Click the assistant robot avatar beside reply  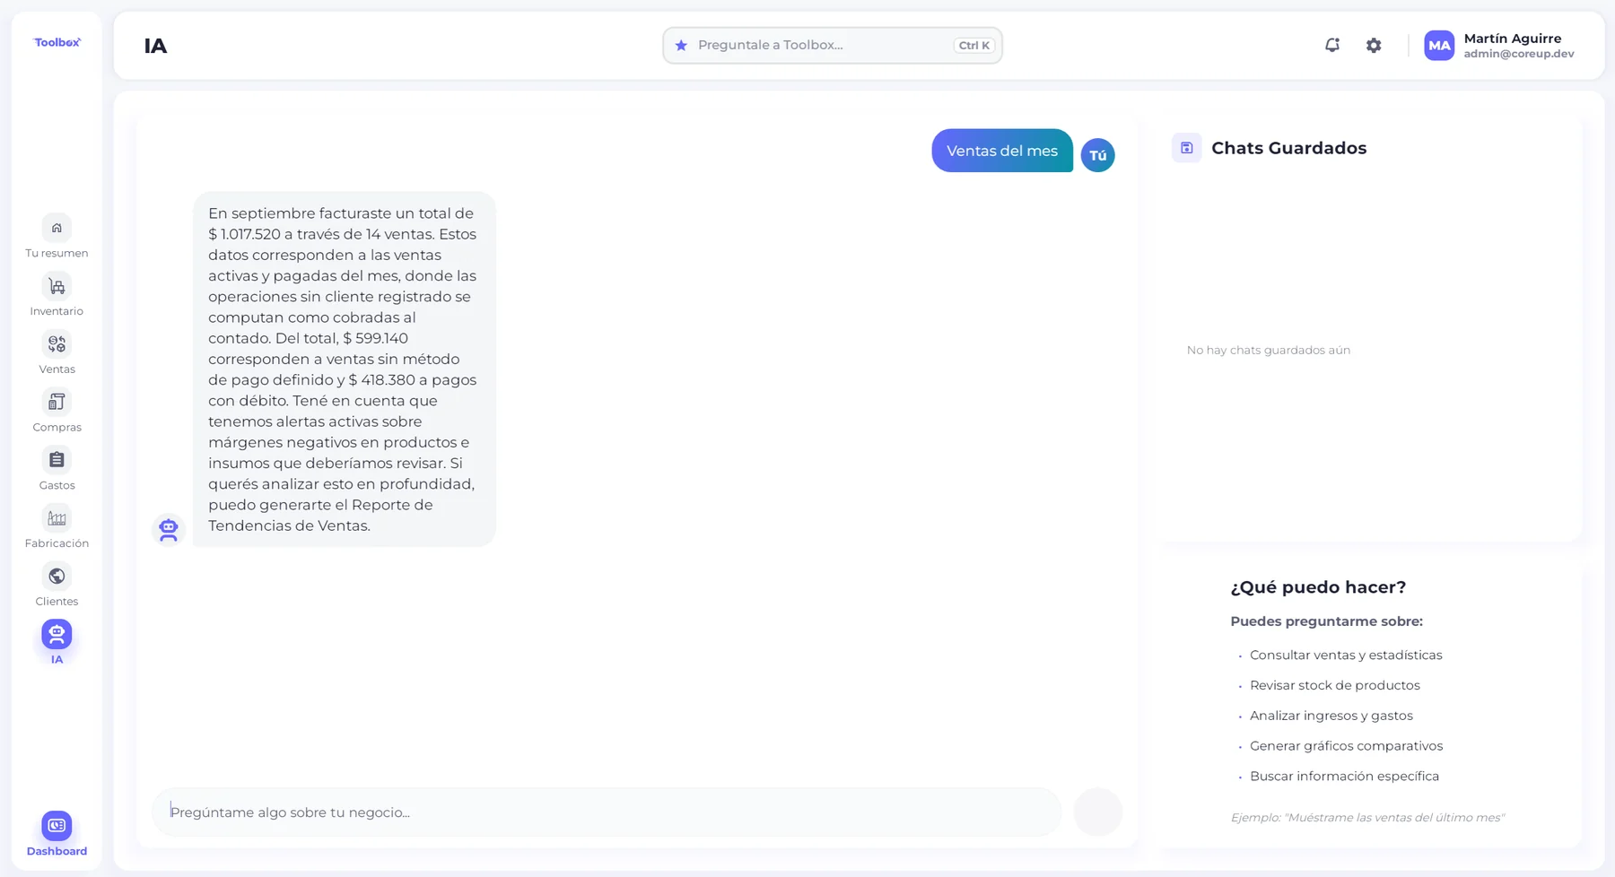[x=169, y=529]
